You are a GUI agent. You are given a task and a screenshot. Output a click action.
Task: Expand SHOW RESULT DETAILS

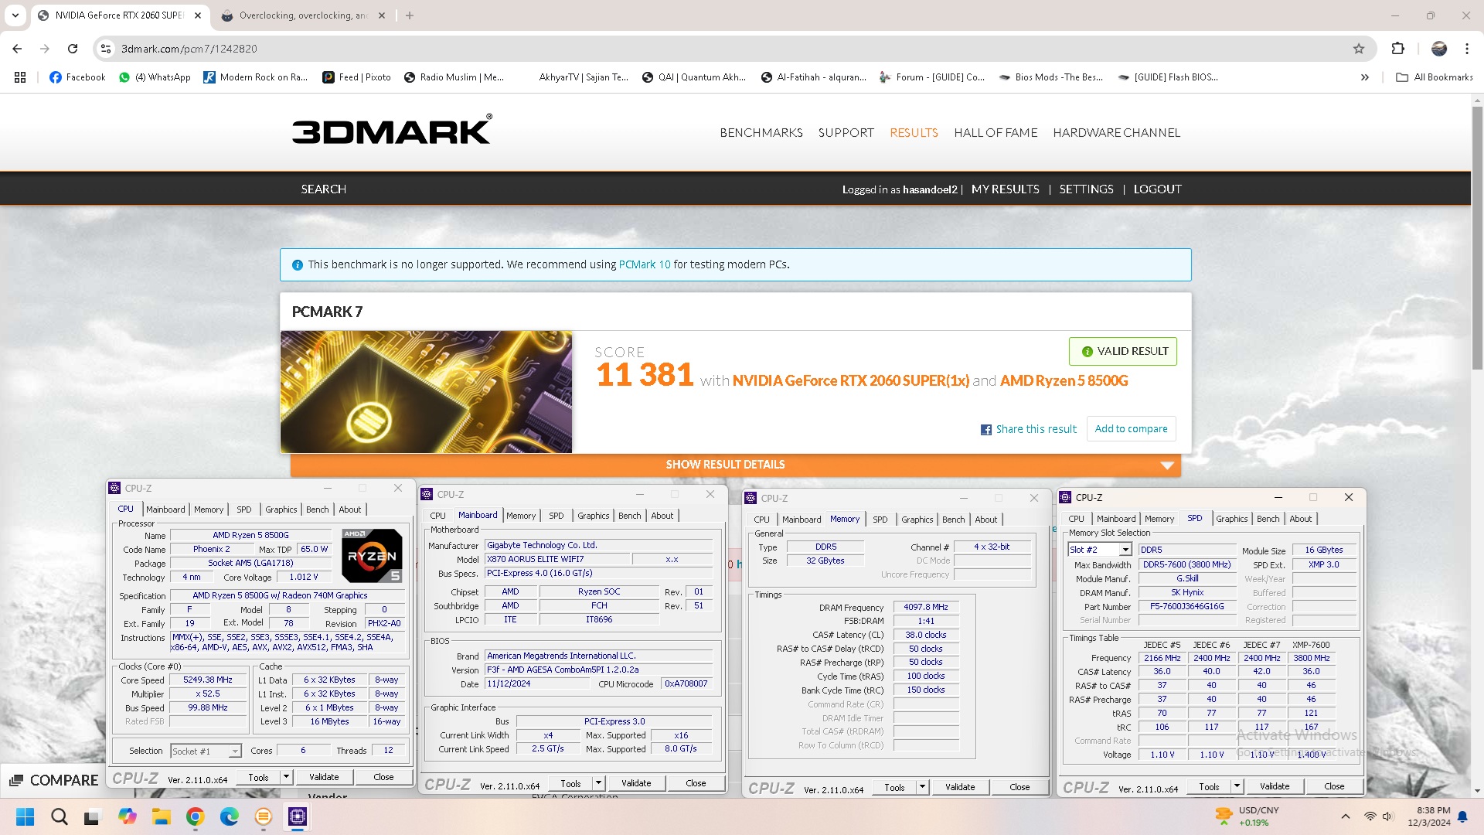(x=735, y=465)
